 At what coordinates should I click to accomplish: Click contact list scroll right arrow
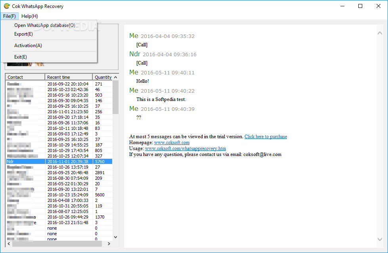(109, 243)
